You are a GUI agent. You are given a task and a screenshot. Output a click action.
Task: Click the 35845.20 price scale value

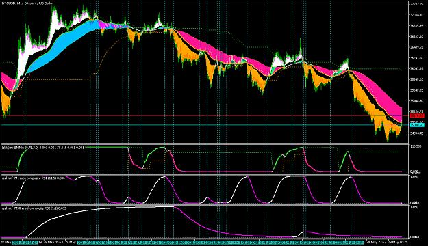click(x=417, y=79)
